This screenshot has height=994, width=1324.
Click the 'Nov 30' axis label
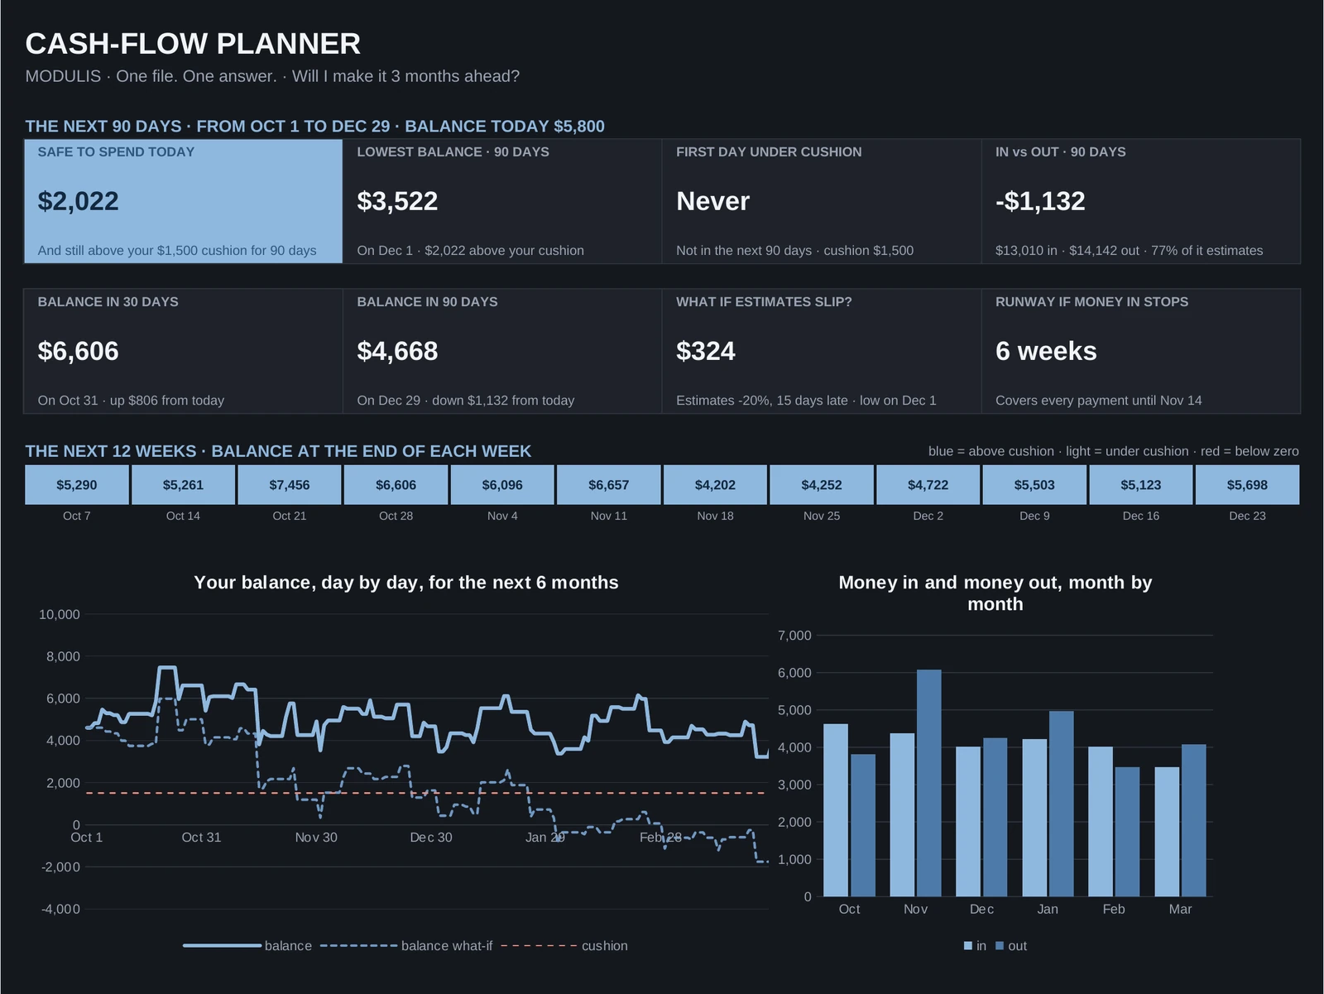pos(316,838)
